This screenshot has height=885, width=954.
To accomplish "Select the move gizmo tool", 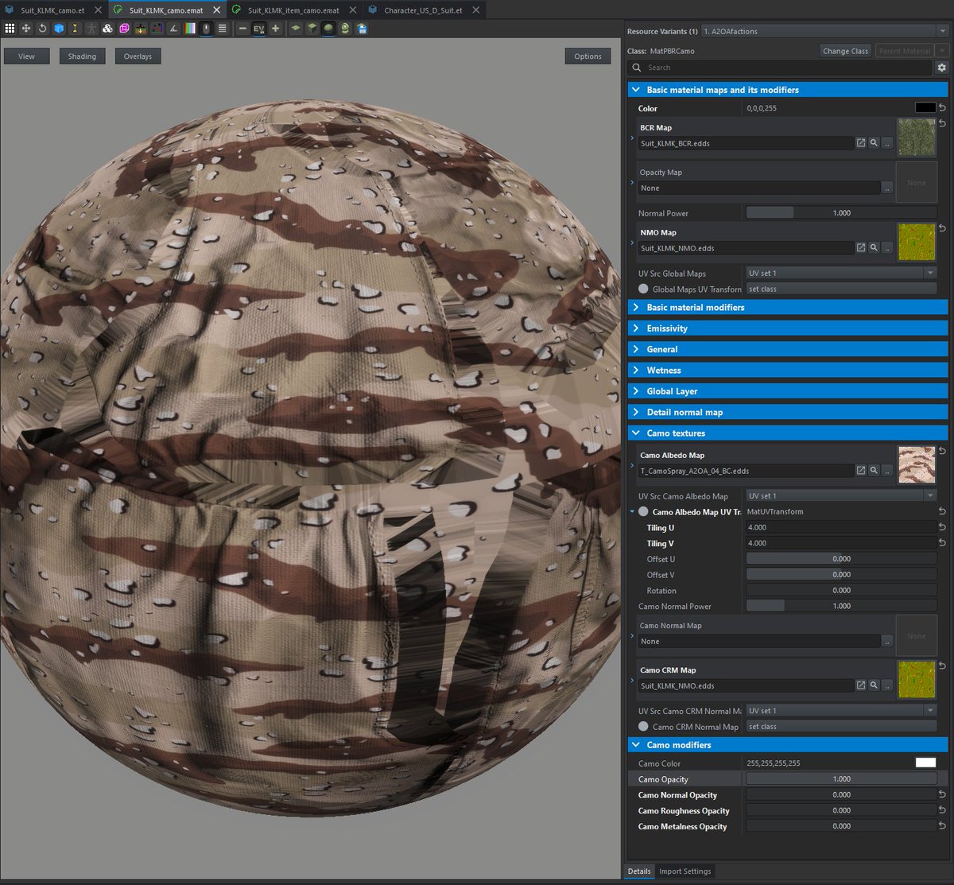I will tap(26, 29).
